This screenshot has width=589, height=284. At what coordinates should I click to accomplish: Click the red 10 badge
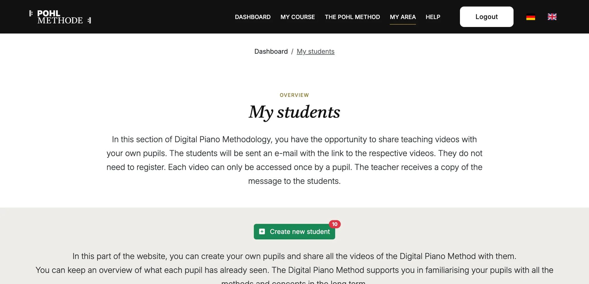coord(335,224)
